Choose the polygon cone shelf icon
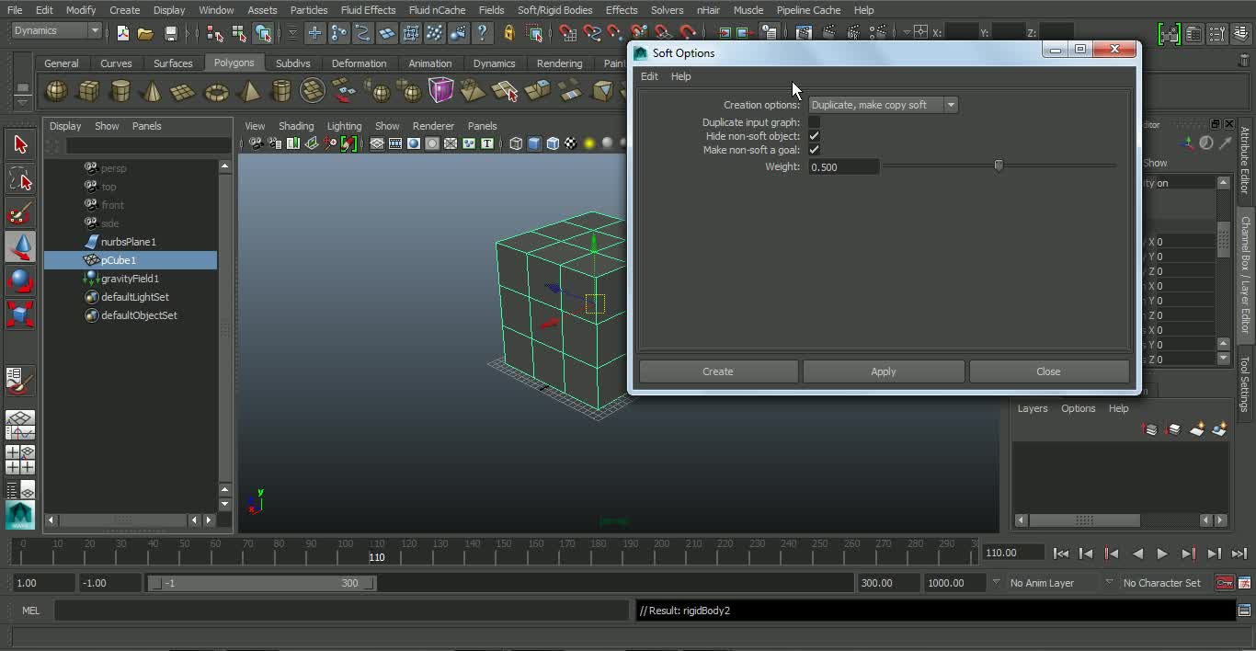The image size is (1256, 651). click(x=153, y=91)
